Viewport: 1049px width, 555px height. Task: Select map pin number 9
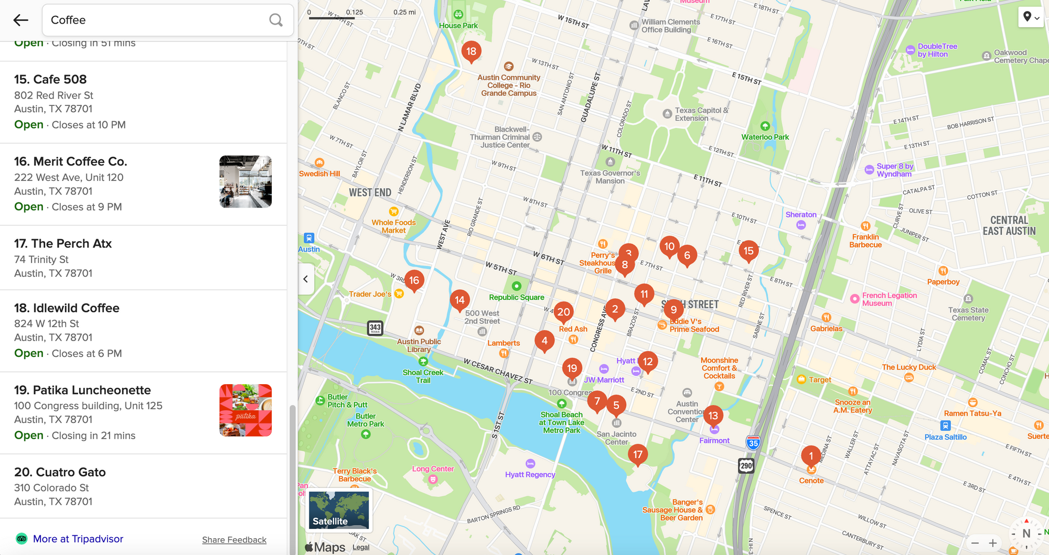[674, 310]
